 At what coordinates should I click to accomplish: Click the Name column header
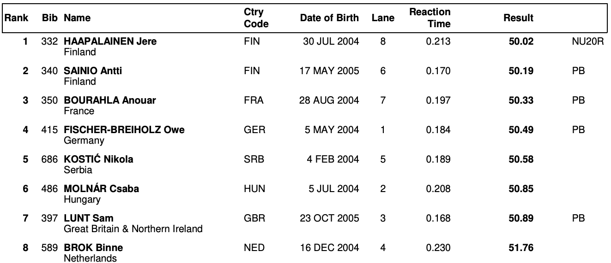click(x=77, y=18)
